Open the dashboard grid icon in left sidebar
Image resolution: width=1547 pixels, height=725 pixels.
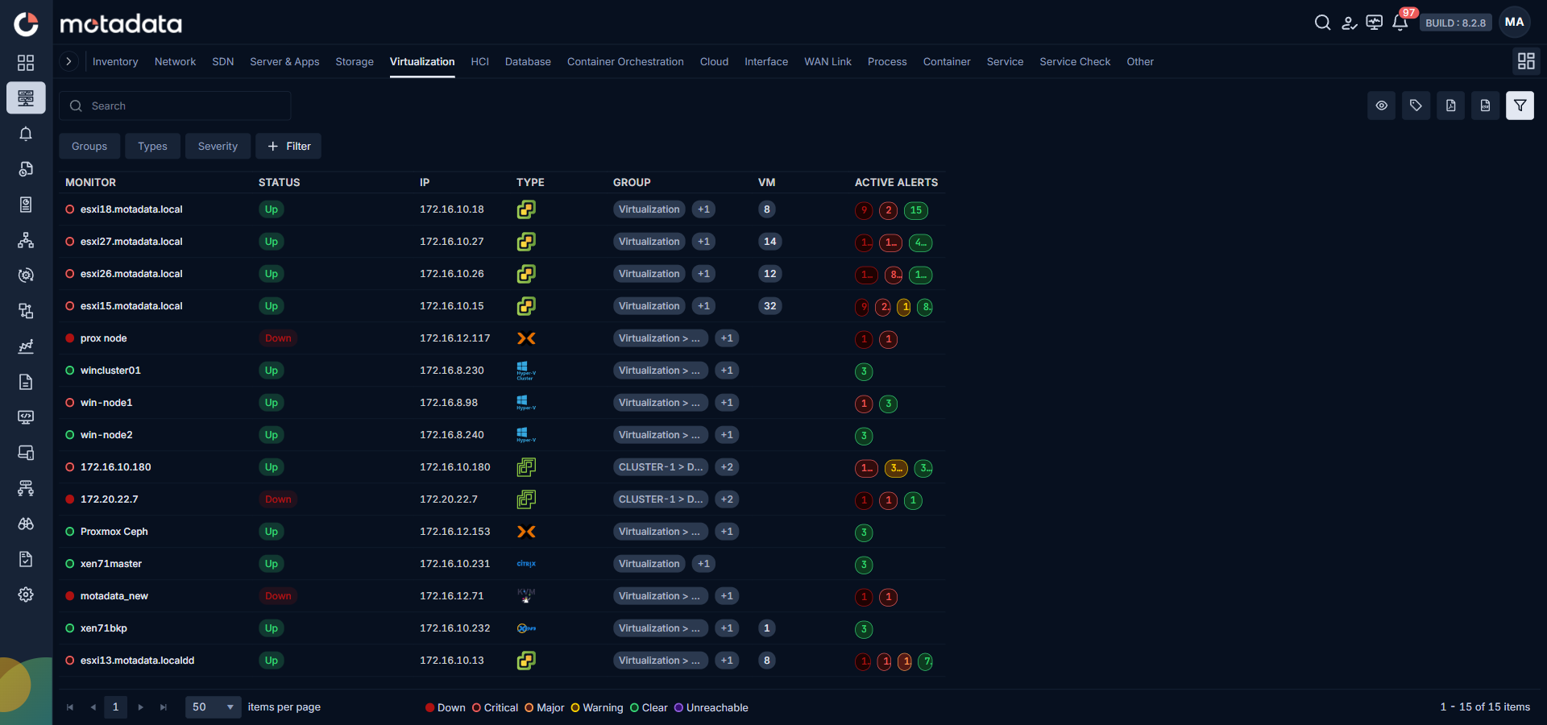coord(26,63)
